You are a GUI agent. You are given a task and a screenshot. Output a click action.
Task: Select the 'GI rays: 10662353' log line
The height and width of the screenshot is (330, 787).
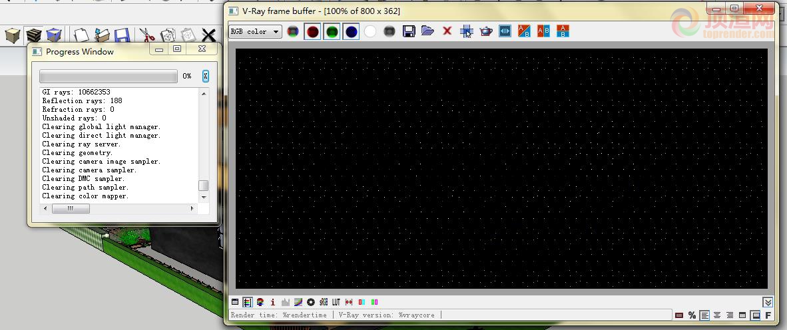(x=77, y=92)
